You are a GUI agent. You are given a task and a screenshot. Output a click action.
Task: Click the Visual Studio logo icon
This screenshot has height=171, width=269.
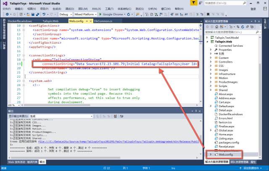click(5, 3)
